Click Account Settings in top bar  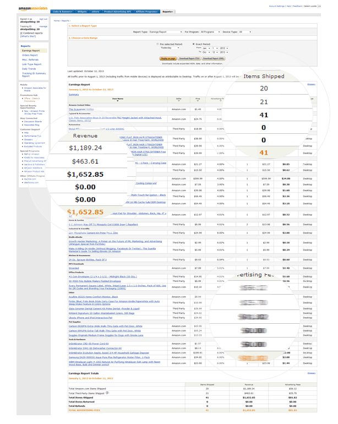point(276,6)
